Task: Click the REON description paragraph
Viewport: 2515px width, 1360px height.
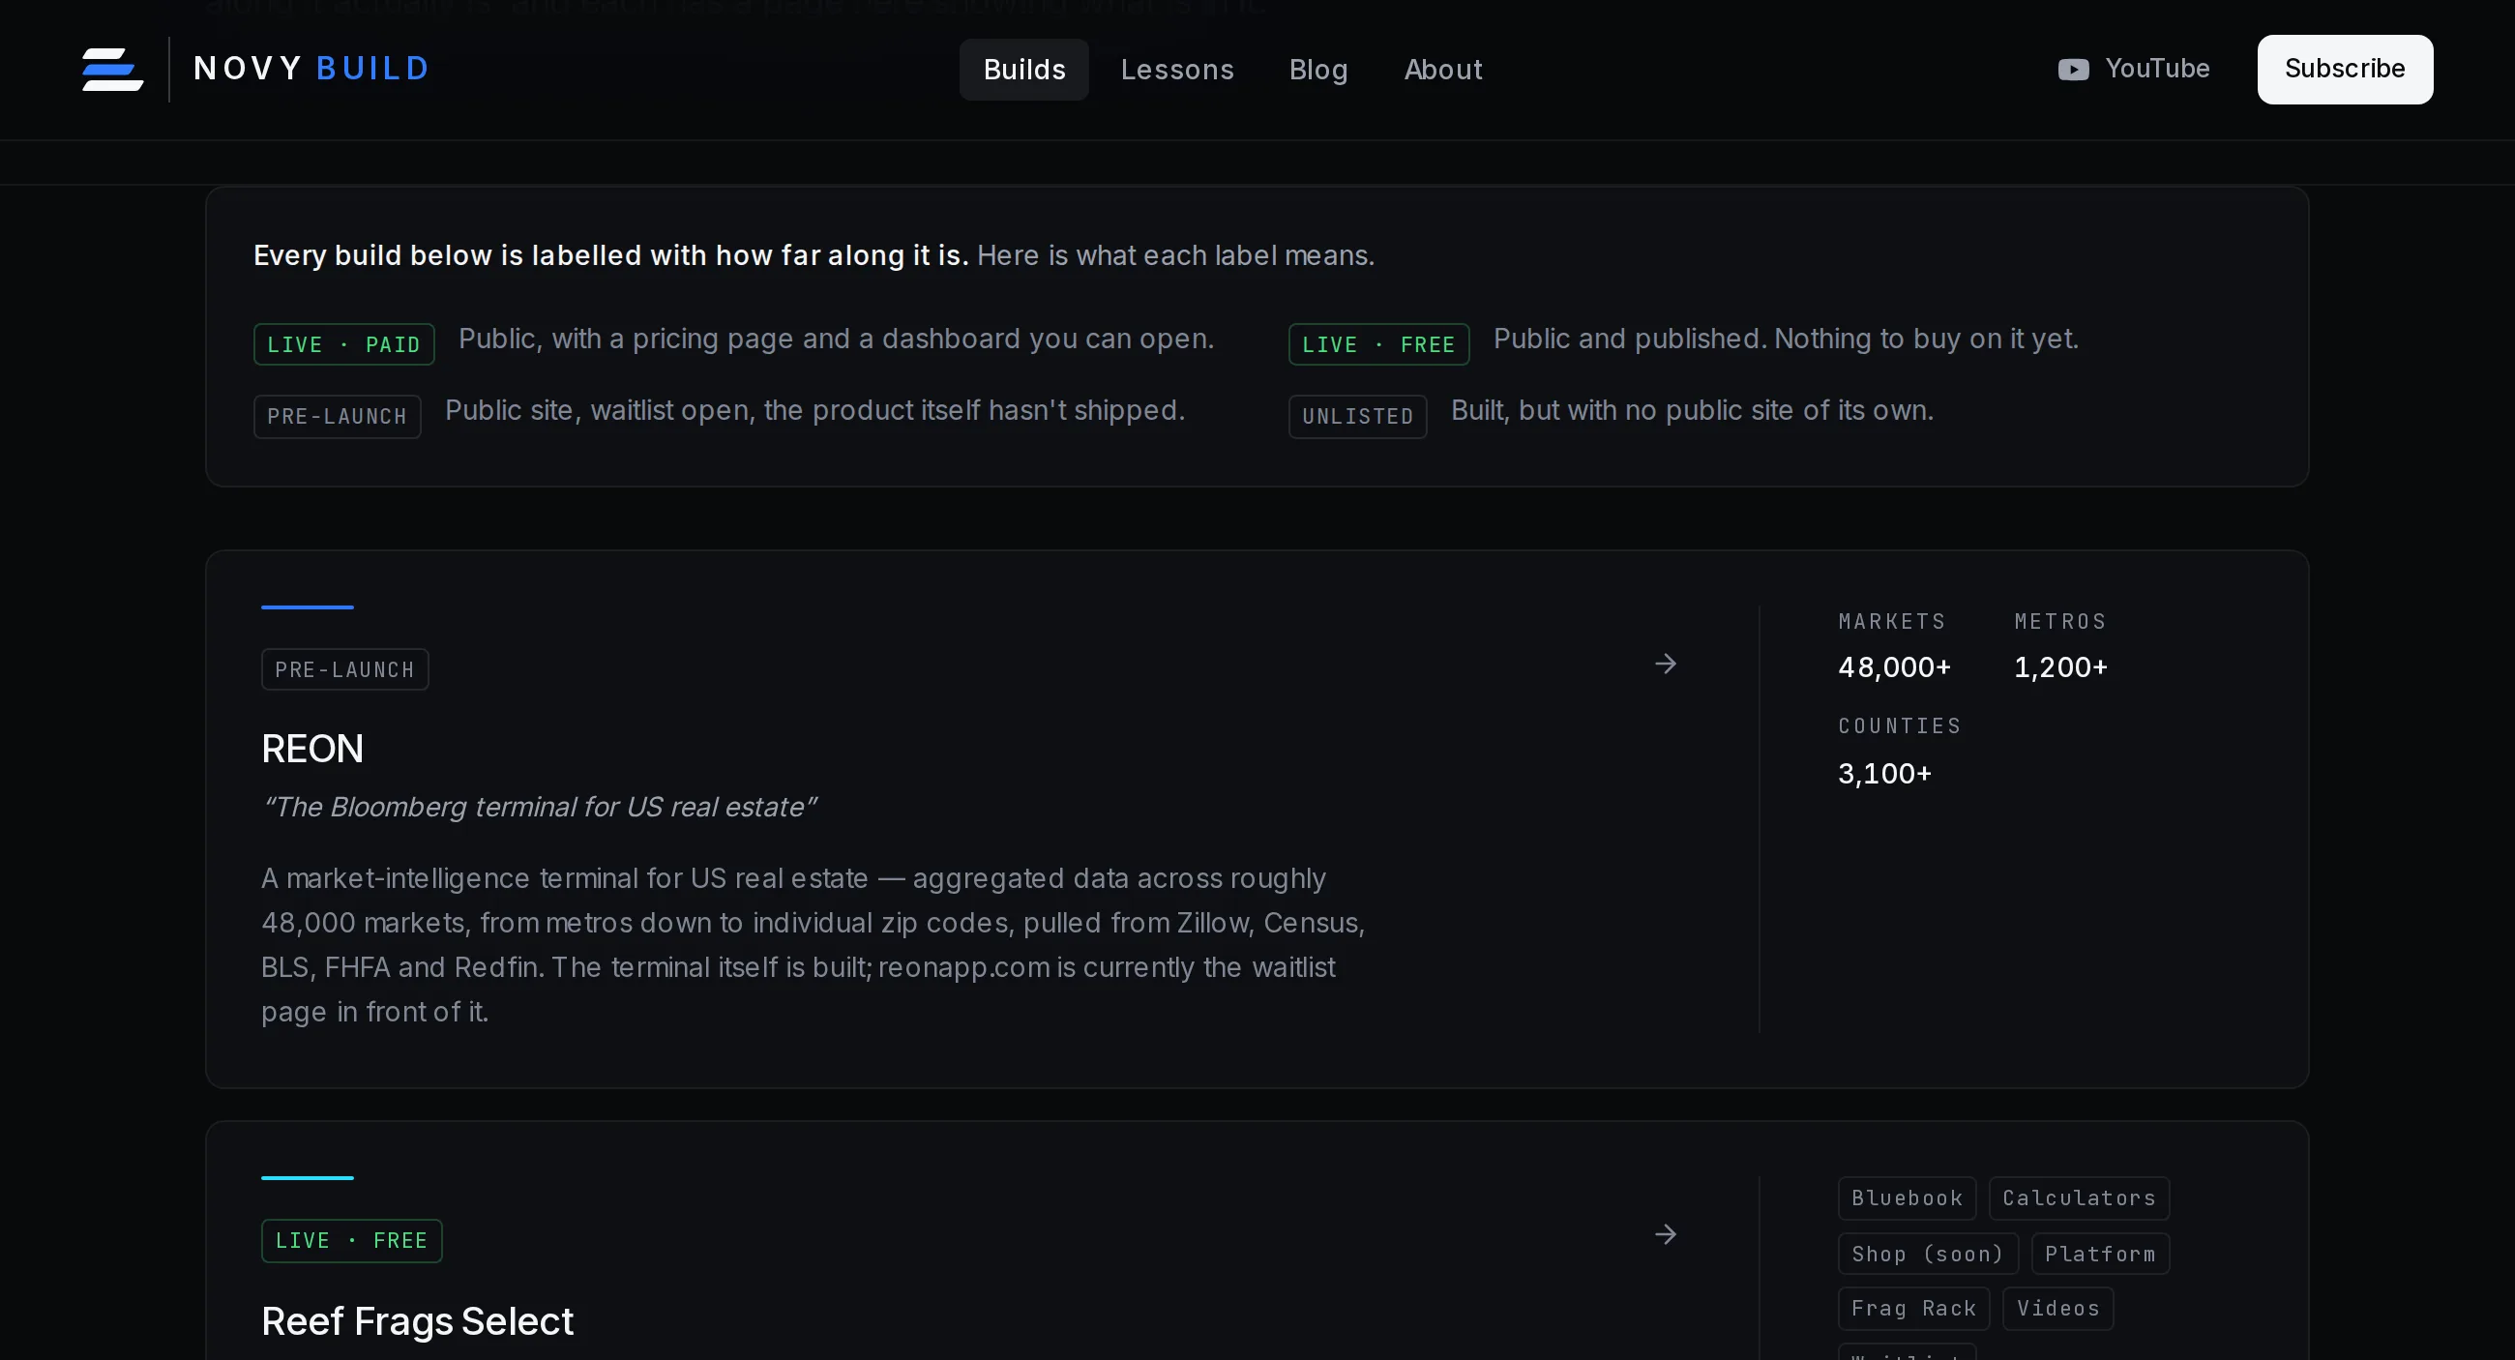Action: (x=814, y=945)
